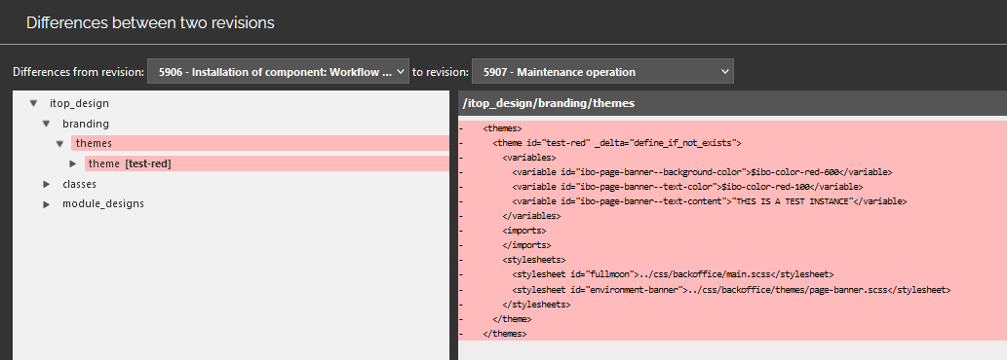1007x360 pixels.
Task: Click the removed theme id="test-red" line
Action: (x=733, y=143)
